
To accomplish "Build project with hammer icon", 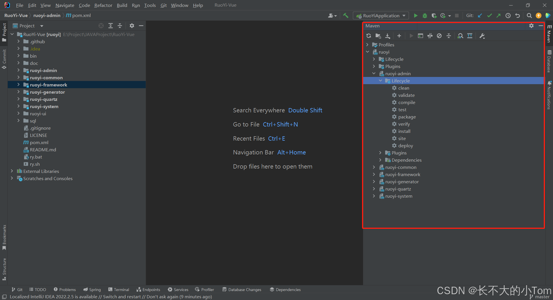I will 346,16.
